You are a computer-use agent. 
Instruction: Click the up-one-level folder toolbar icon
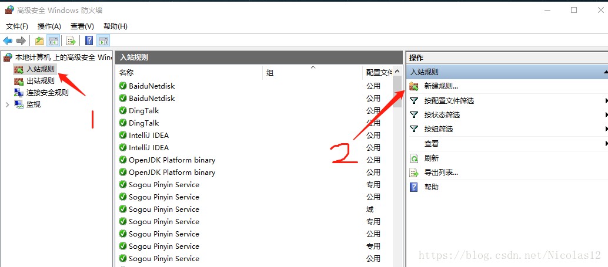[39, 40]
